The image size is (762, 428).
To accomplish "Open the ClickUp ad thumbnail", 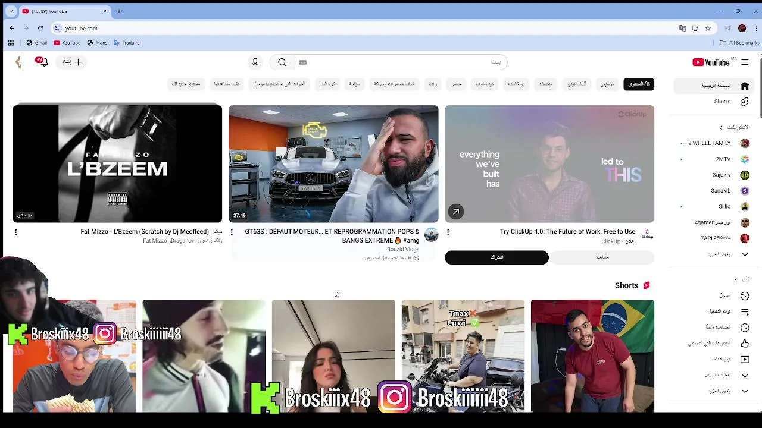I will [x=549, y=164].
